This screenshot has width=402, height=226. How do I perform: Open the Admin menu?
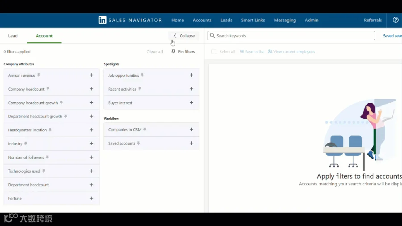coord(311,20)
